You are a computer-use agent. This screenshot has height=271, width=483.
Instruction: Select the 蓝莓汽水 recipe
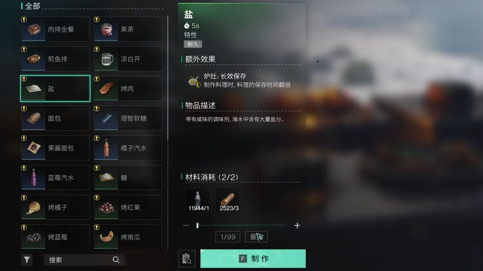tap(55, 177)
